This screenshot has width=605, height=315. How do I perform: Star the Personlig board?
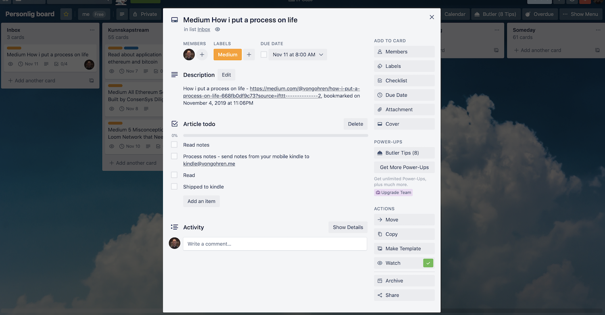click(x=66, y=14)
